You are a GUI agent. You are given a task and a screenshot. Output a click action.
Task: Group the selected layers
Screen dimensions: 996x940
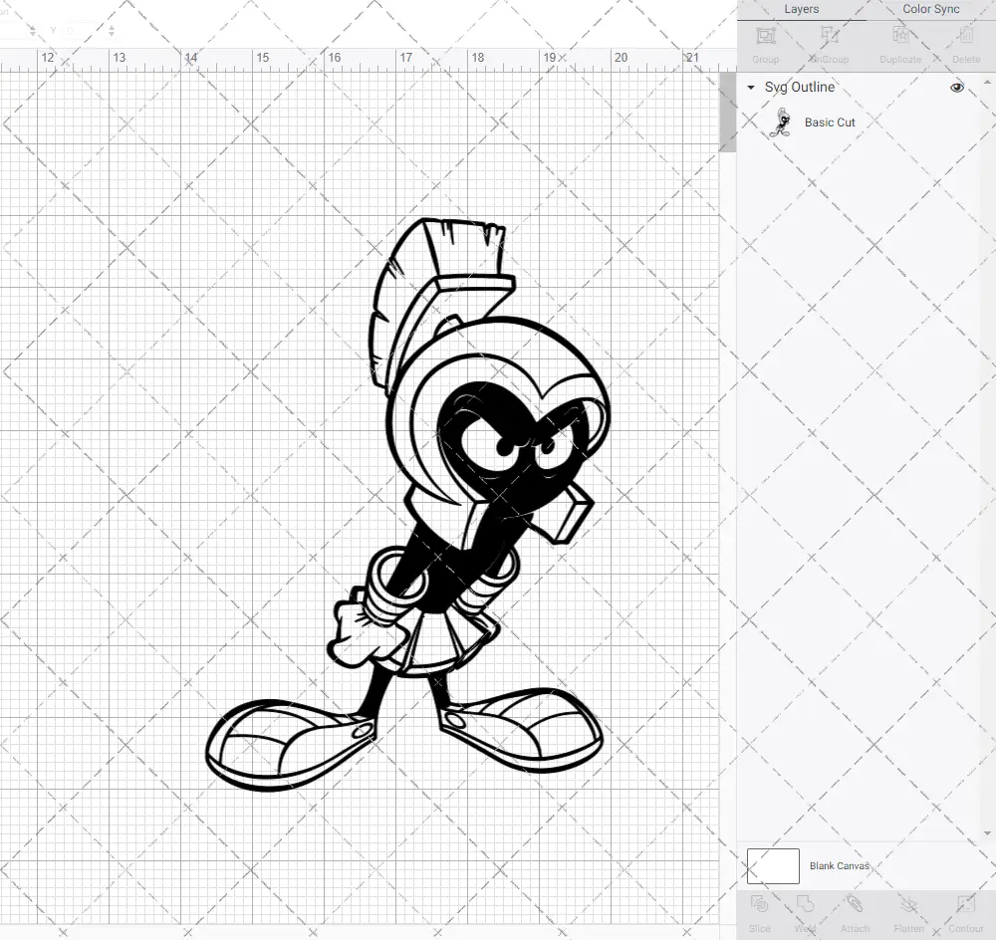765,45
